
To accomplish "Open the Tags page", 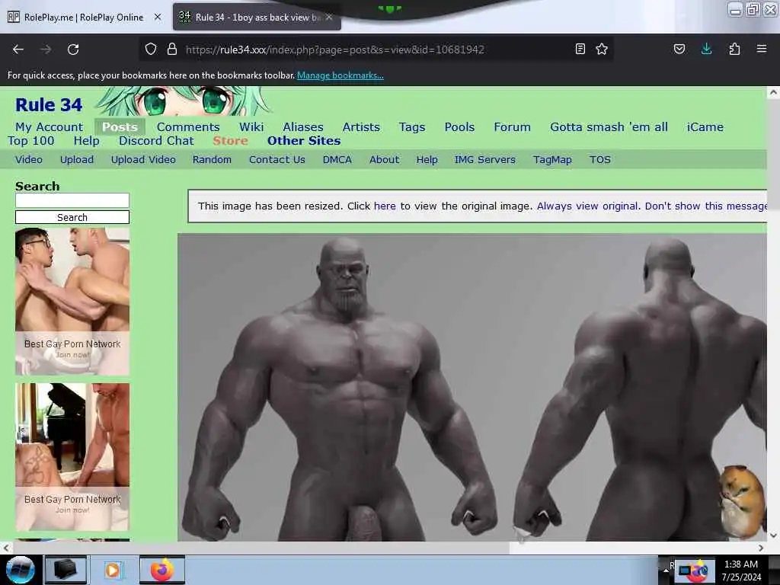I will pyautogui.click(x=412, y=127).
